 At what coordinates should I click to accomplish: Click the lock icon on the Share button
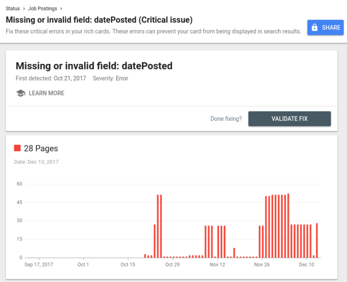point(315,28)
